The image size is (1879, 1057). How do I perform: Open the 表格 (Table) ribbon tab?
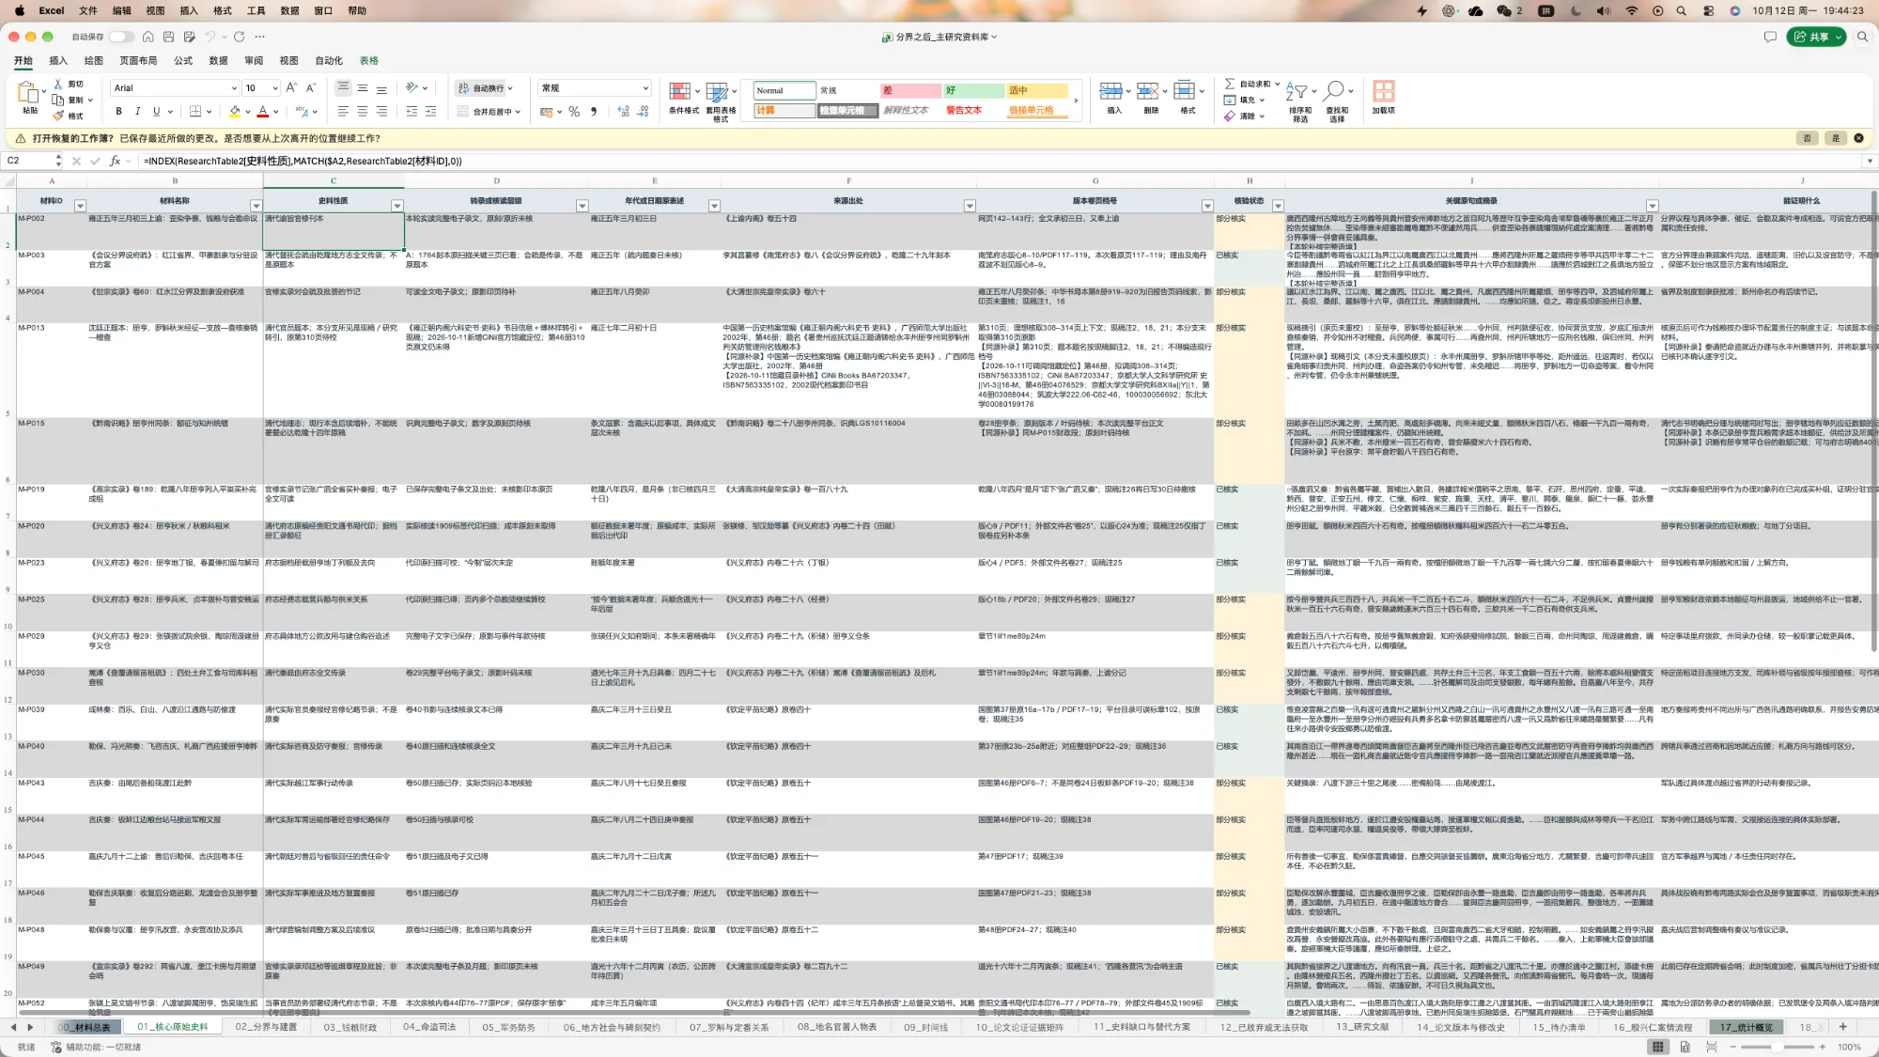(x=369, y=60)
